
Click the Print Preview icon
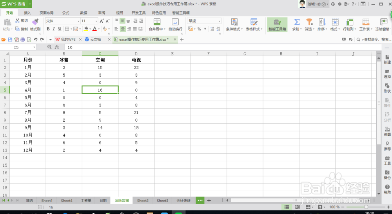tap(29, 40)
